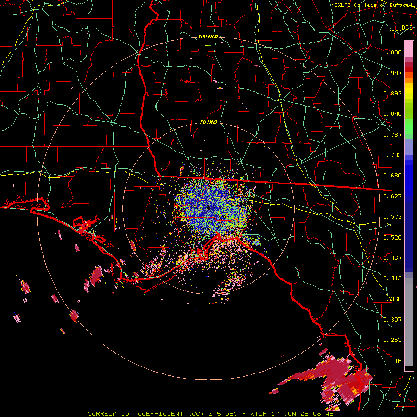Click the 0.413 color scale value
Screen dimensions: 417x417
(392, 278)
